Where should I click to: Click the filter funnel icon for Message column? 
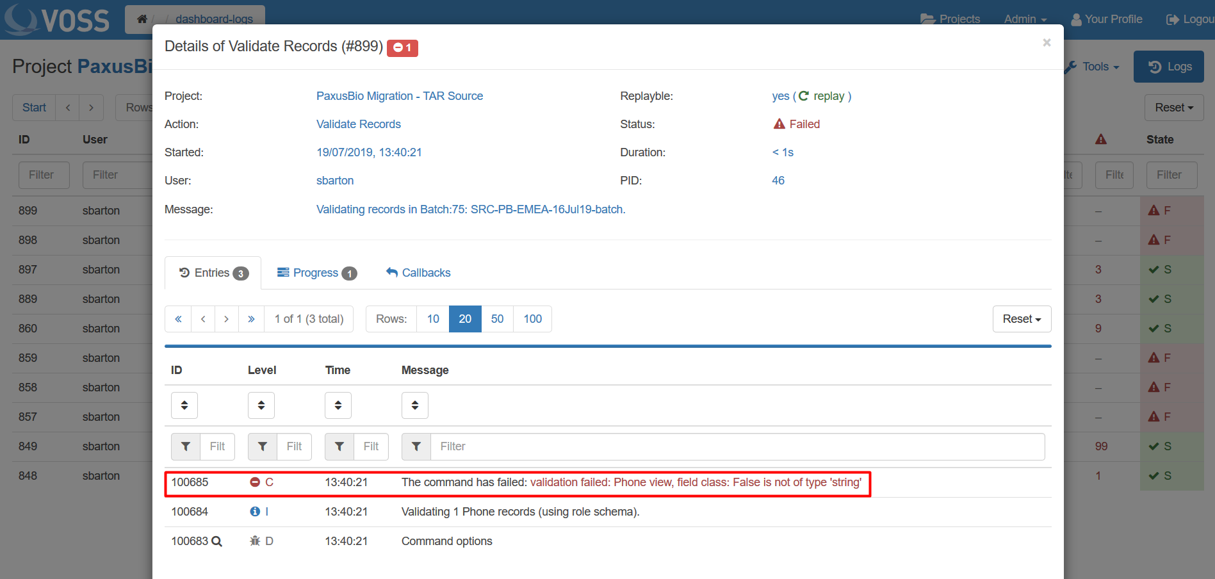point(416,446)
